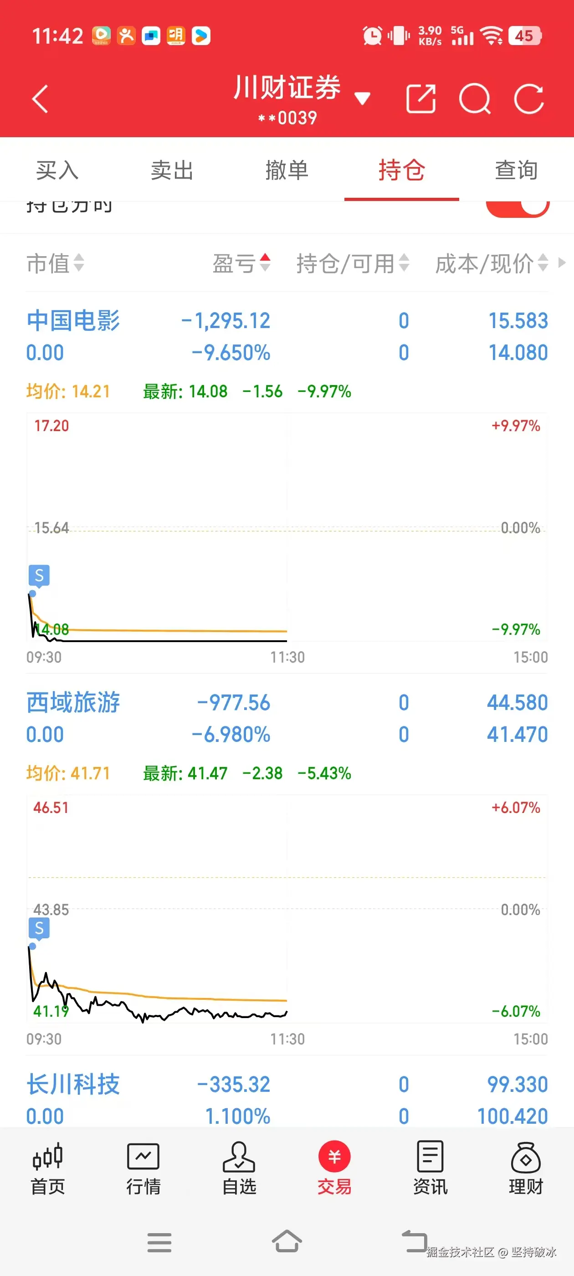Open the share/export icon
The width and height of the screenshot is (574, 1276).
[x=420, y=99]
